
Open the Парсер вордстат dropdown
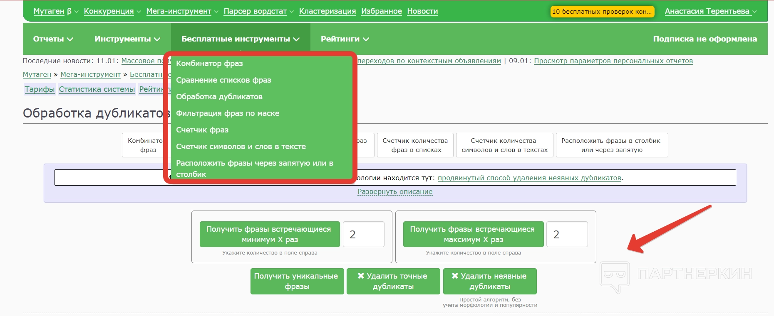click(x=258, y=11)
